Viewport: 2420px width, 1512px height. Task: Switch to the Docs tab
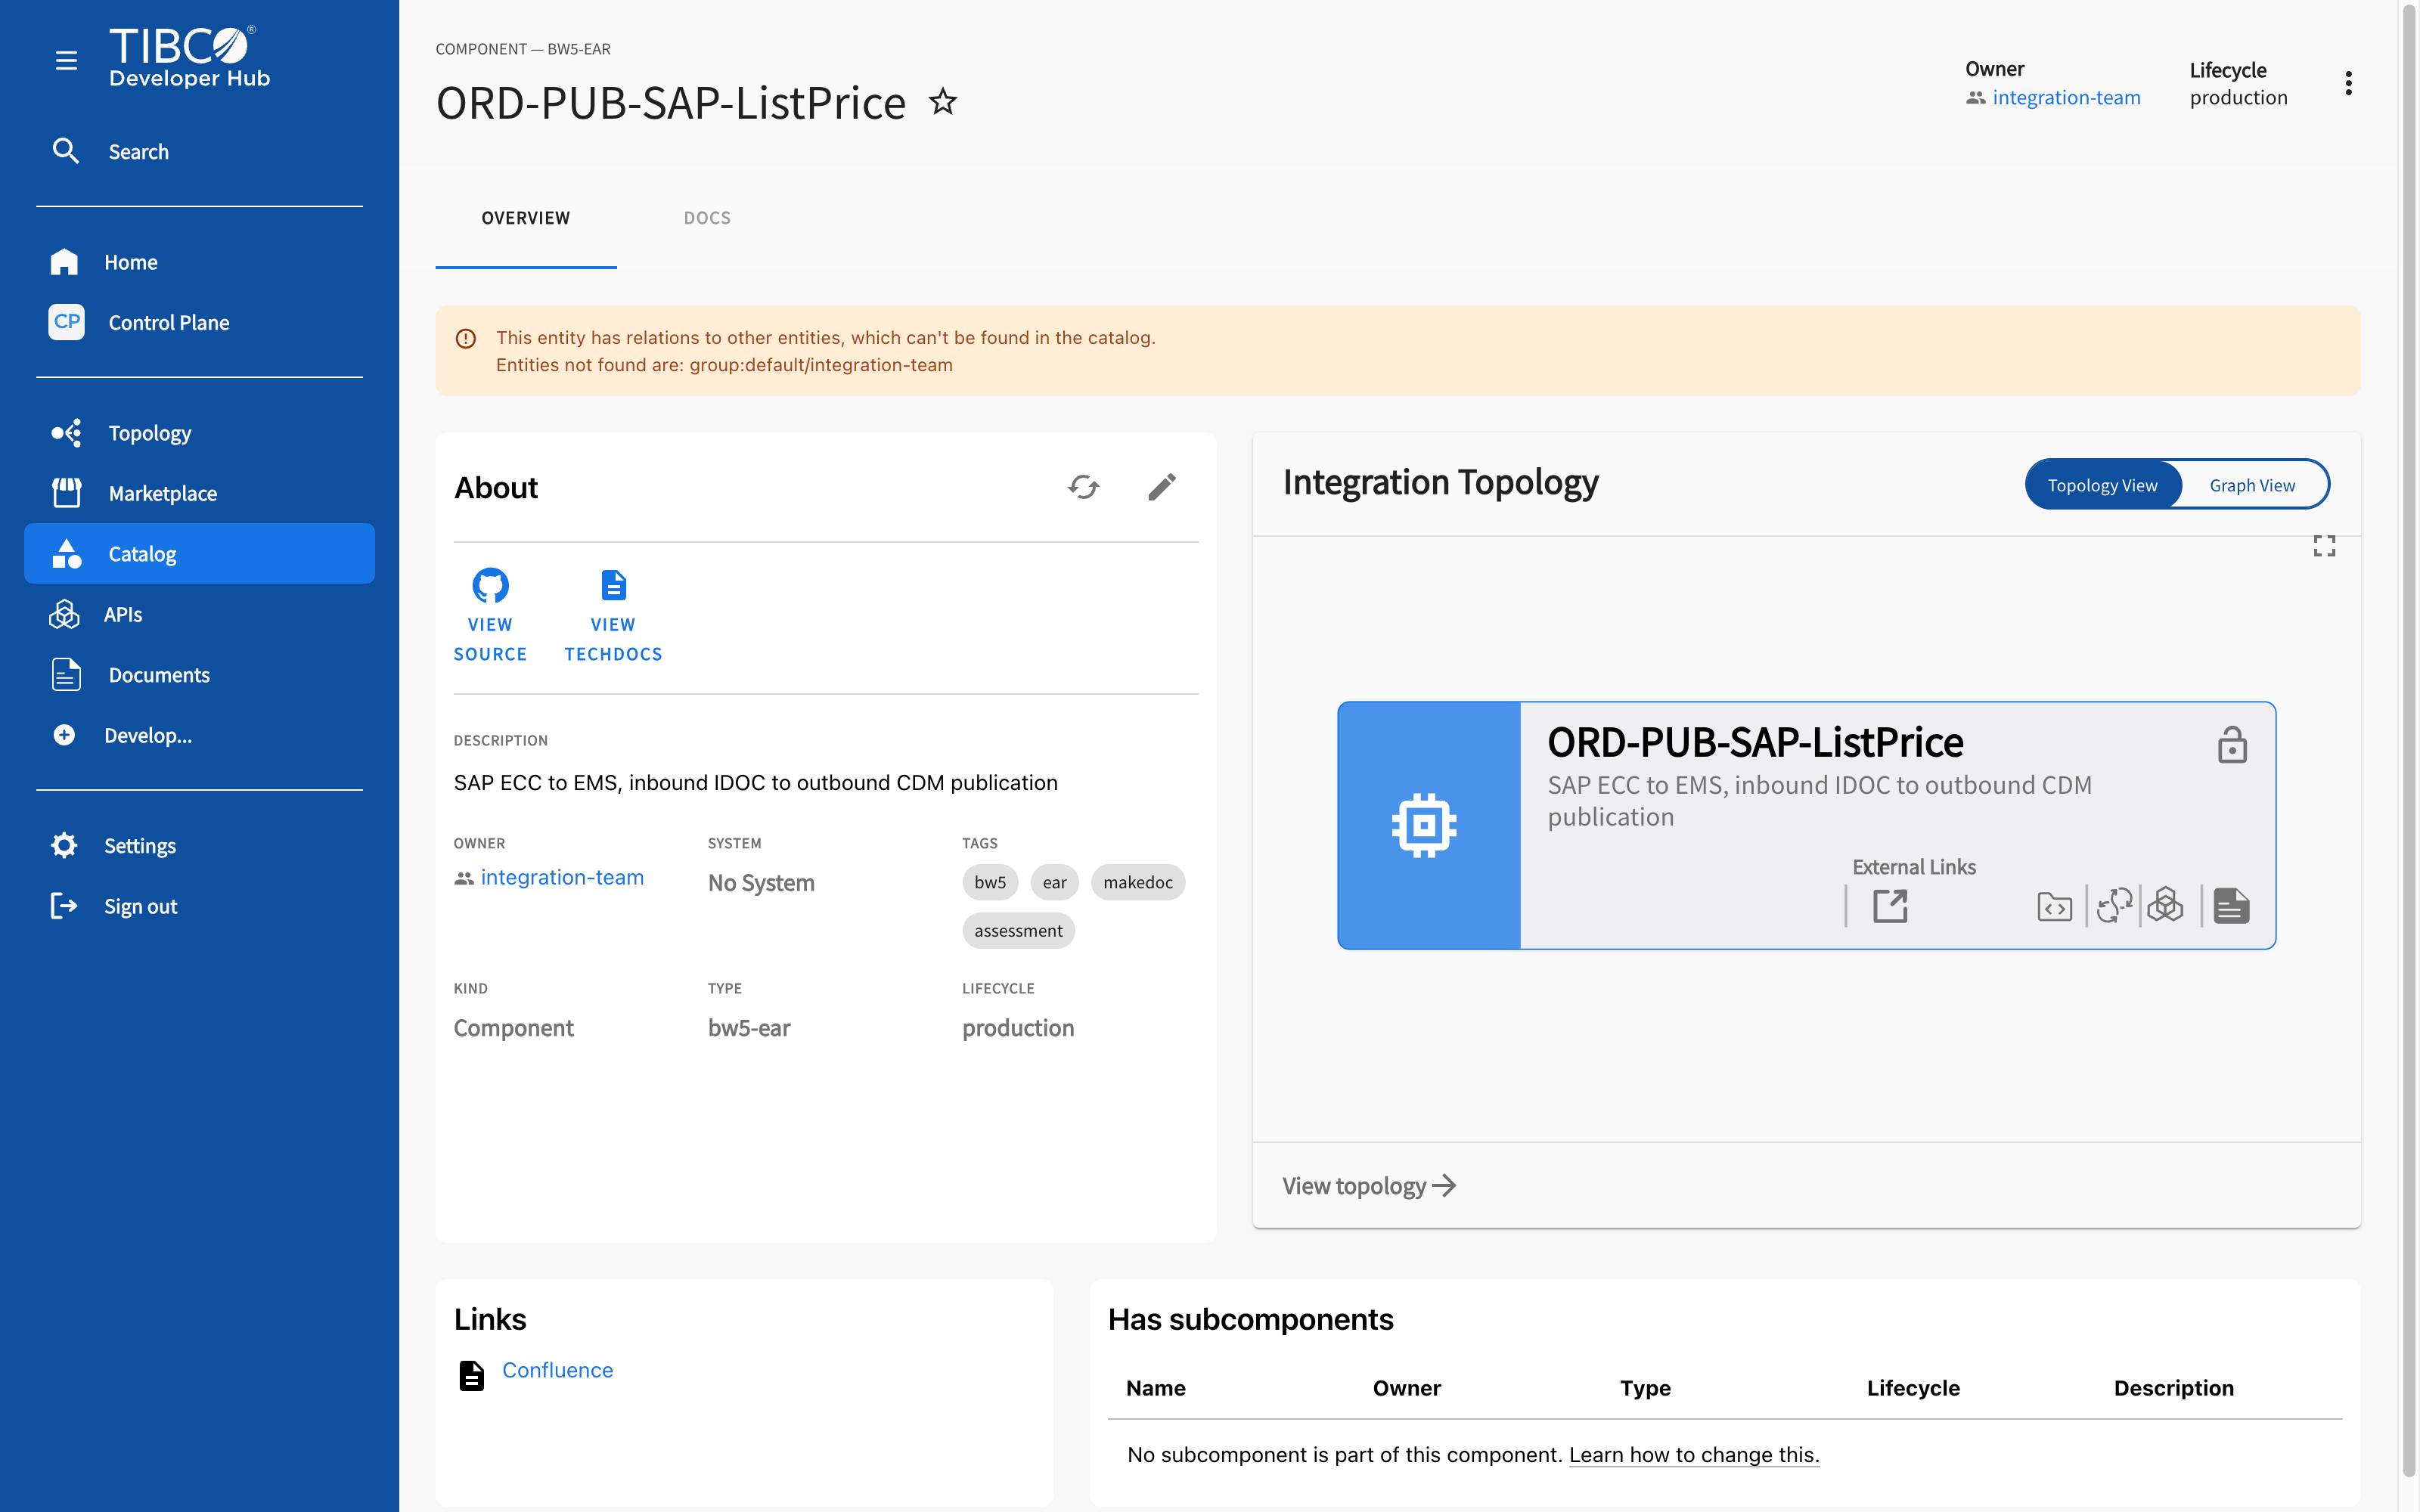coord(707,218)
